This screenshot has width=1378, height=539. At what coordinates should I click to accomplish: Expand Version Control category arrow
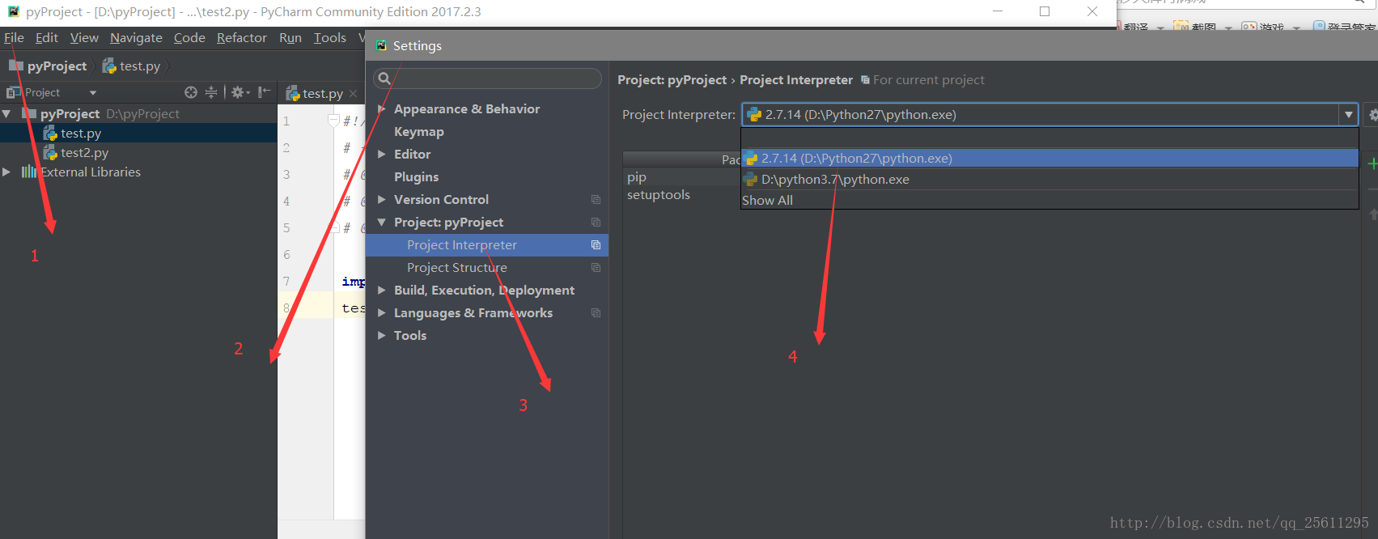point(382,200)
